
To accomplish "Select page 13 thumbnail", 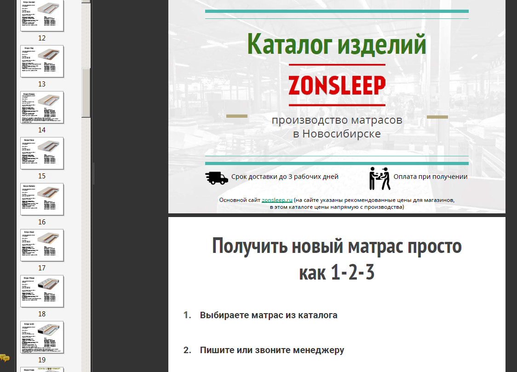I will 42,61.
